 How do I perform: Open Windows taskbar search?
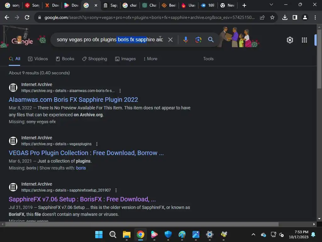point(113,234)
